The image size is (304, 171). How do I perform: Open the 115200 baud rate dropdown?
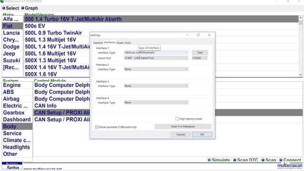(x=199, y=58)
